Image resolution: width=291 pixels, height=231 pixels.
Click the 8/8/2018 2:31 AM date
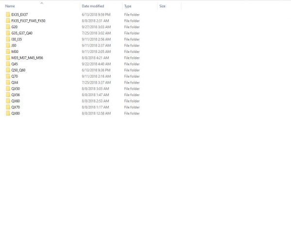(x=96, y=20)
